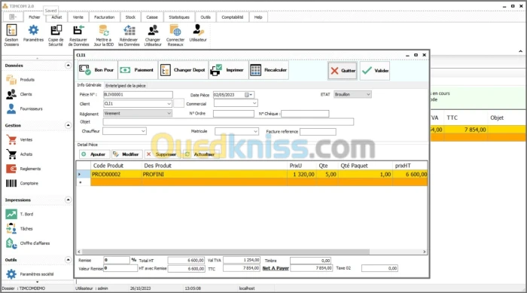Click Modifier in Detail Pièce

(x=126, y=154)
